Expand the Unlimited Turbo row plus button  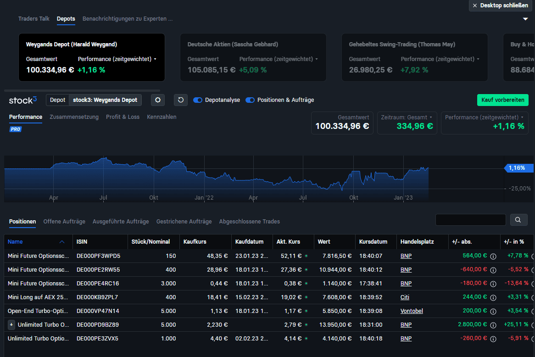pyautogui.click(x=11, y=325)
